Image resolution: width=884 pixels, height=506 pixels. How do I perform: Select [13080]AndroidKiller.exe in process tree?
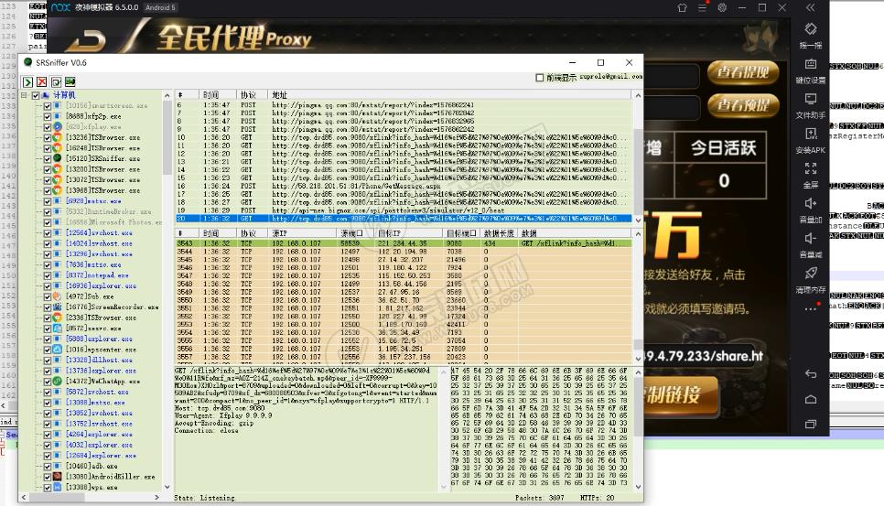pos(110,477)
